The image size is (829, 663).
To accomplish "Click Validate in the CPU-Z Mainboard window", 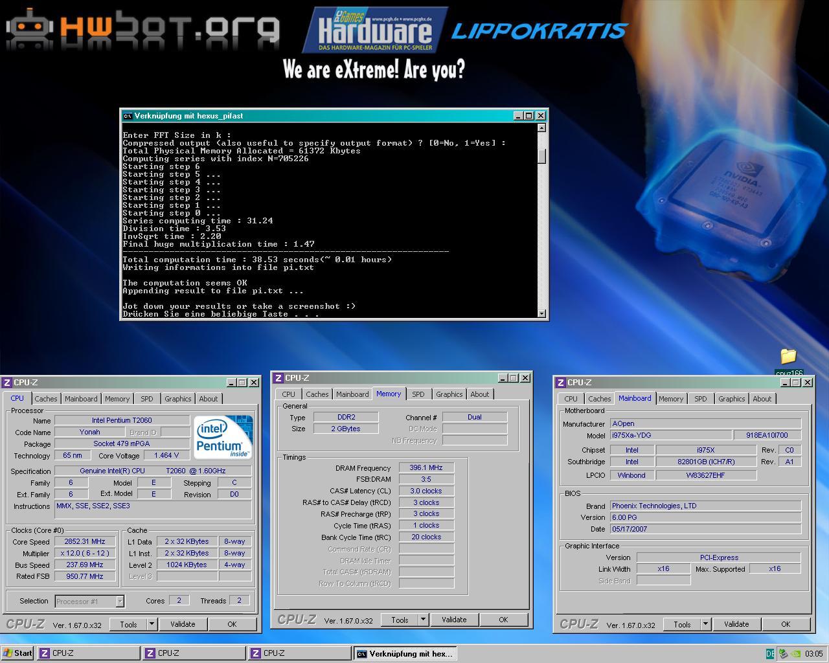I will pyautogui.click(x=736, y=624).
